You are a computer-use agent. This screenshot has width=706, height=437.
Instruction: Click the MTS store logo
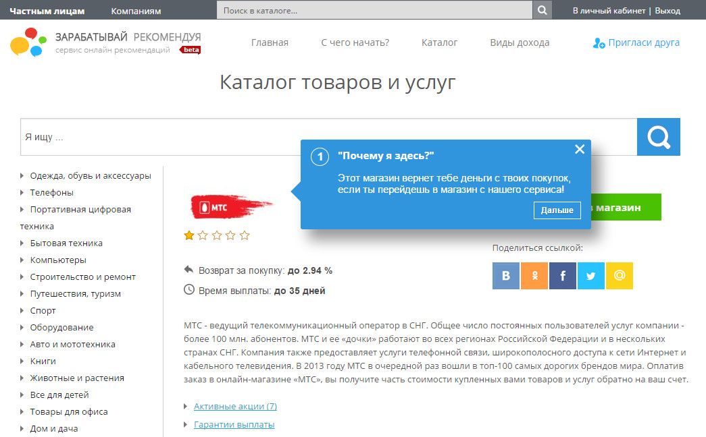(231, 207)
